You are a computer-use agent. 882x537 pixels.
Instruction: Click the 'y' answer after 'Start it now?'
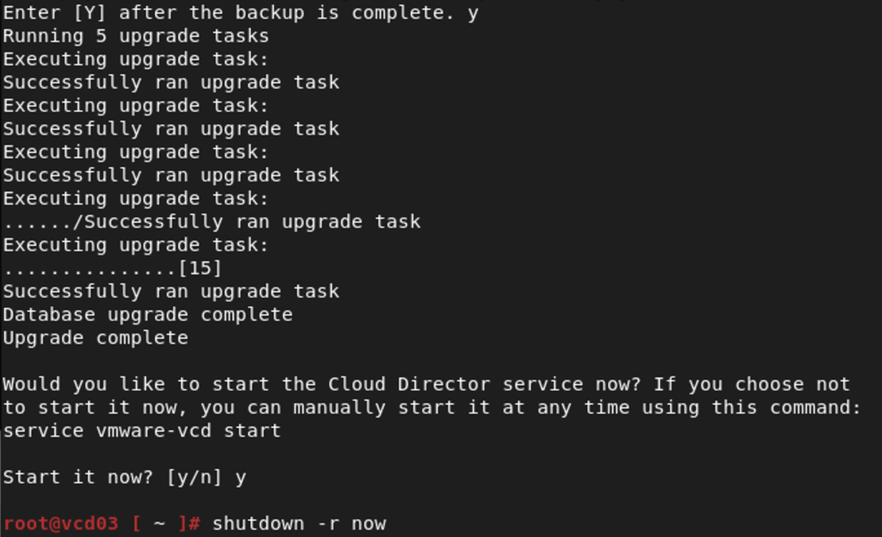[241, 478]
